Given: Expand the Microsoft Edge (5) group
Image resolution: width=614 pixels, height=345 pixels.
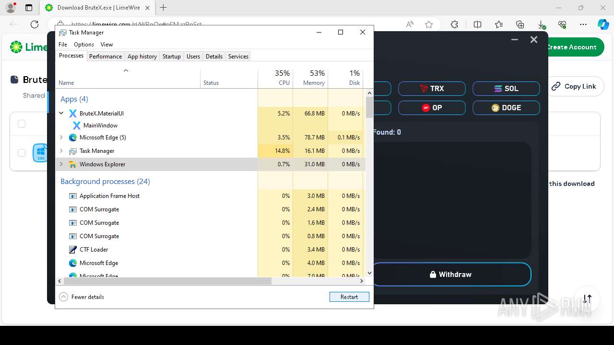Looking at the screenshot, I should (61, 138).
